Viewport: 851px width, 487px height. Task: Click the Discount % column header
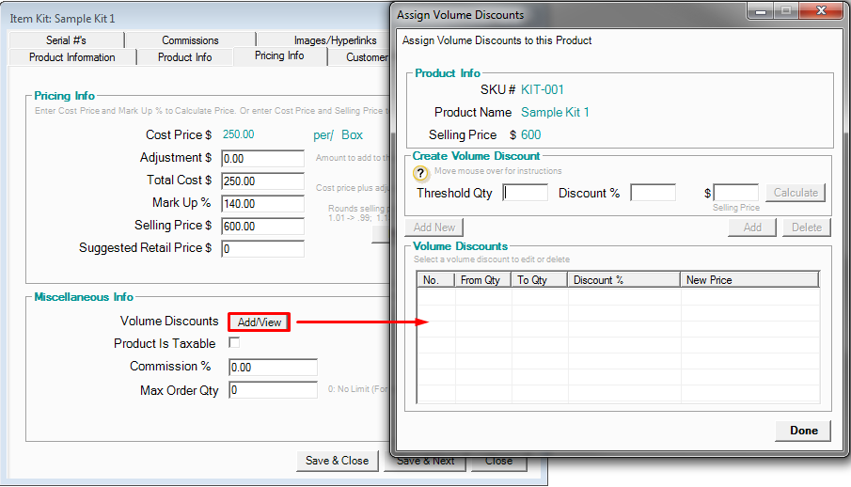(623, 280)
